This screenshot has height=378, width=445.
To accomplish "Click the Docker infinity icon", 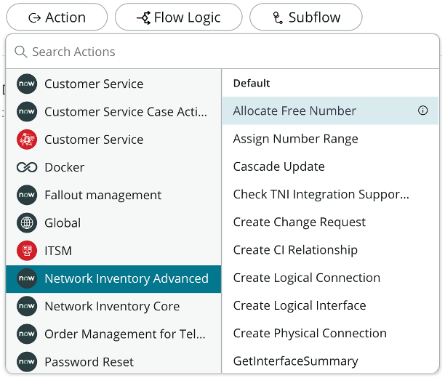I will click(x=27, y=167).
